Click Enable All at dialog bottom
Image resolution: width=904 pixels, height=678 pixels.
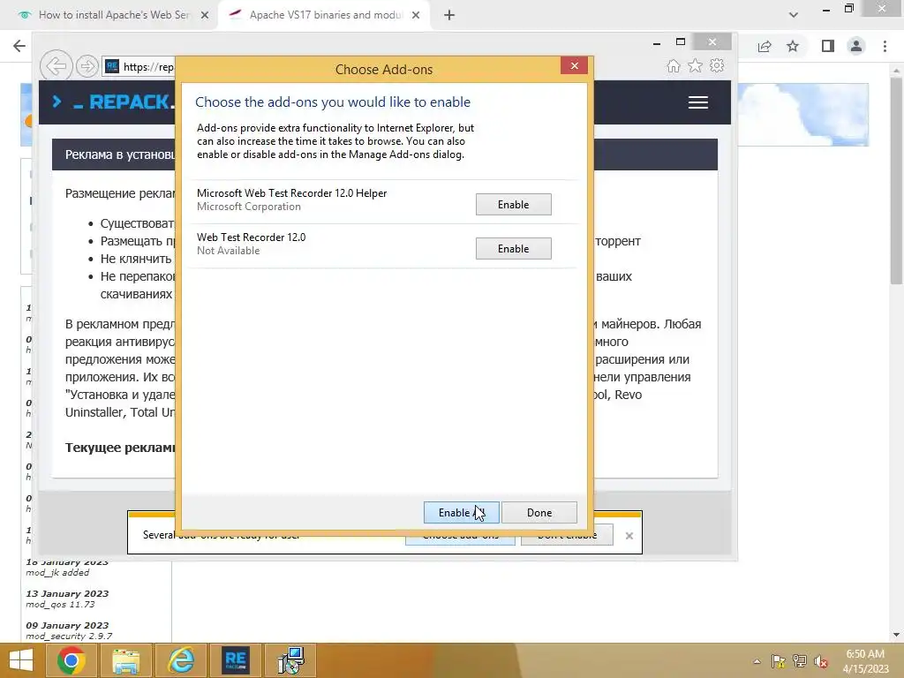coord(461,513)
